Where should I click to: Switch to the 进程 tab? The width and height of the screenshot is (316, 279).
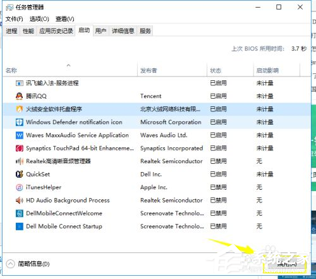[11, 31]
